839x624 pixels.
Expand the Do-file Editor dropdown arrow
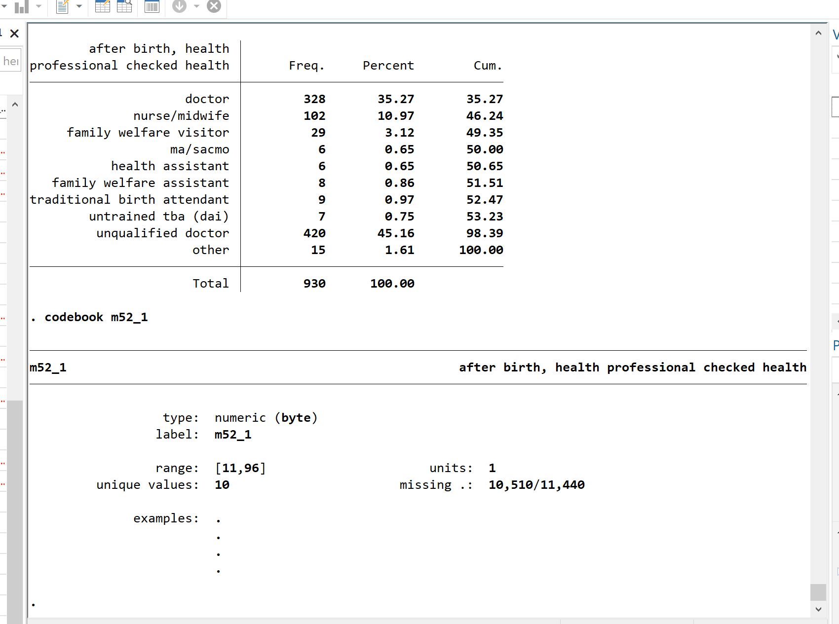click(79, 6)
